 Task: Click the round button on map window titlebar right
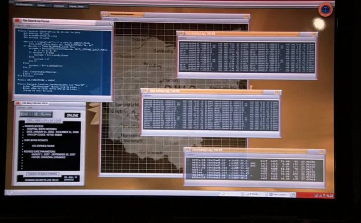click(245, 16)
